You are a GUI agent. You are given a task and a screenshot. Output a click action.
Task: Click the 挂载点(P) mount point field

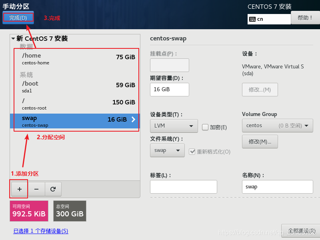[169, 65]
